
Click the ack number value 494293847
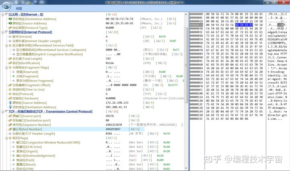pyautogui.click(x=113, y=129)
